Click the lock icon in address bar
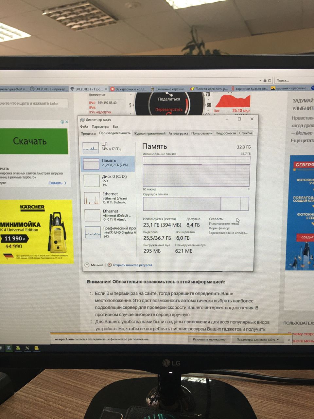 (265, 80)
